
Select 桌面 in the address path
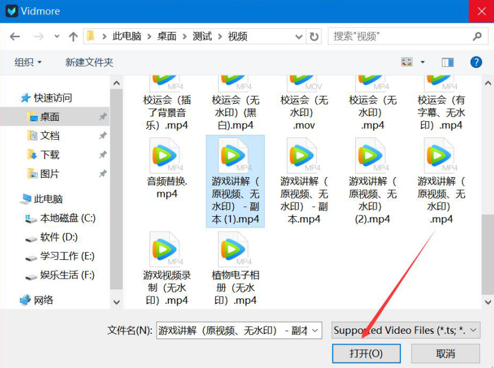click(x=167, y=36)
